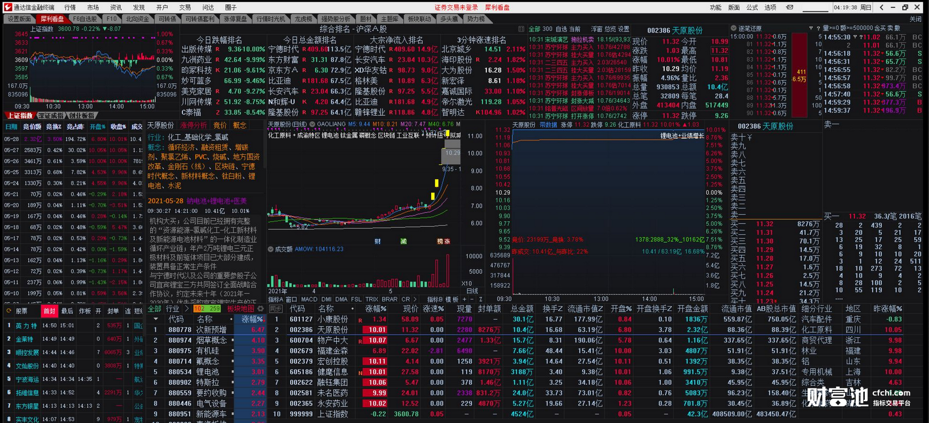
Task: Click the grid layout icon left of 全部 300
Action: 521,29
